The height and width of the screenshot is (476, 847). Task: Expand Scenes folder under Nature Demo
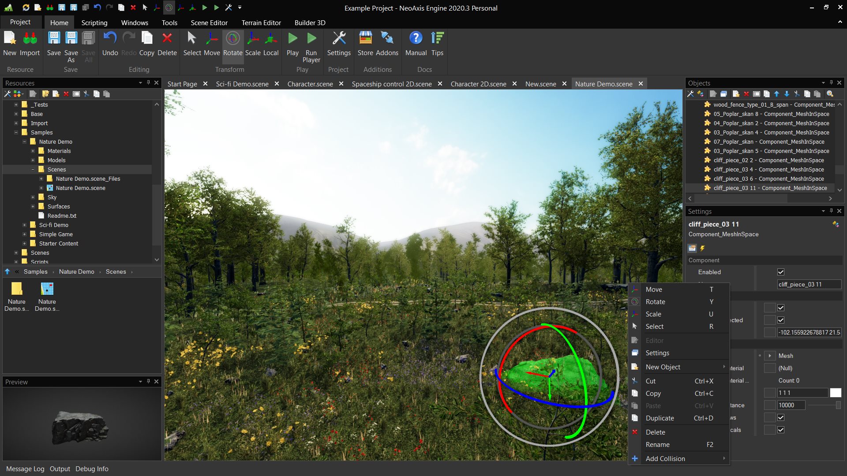pos(33,169)
